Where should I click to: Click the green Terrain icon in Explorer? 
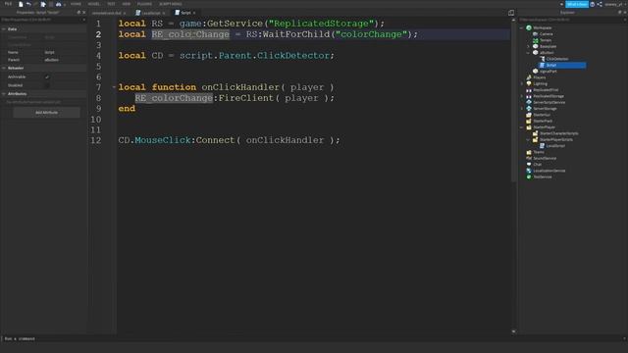pyautogui.click(x=535, y=40)
